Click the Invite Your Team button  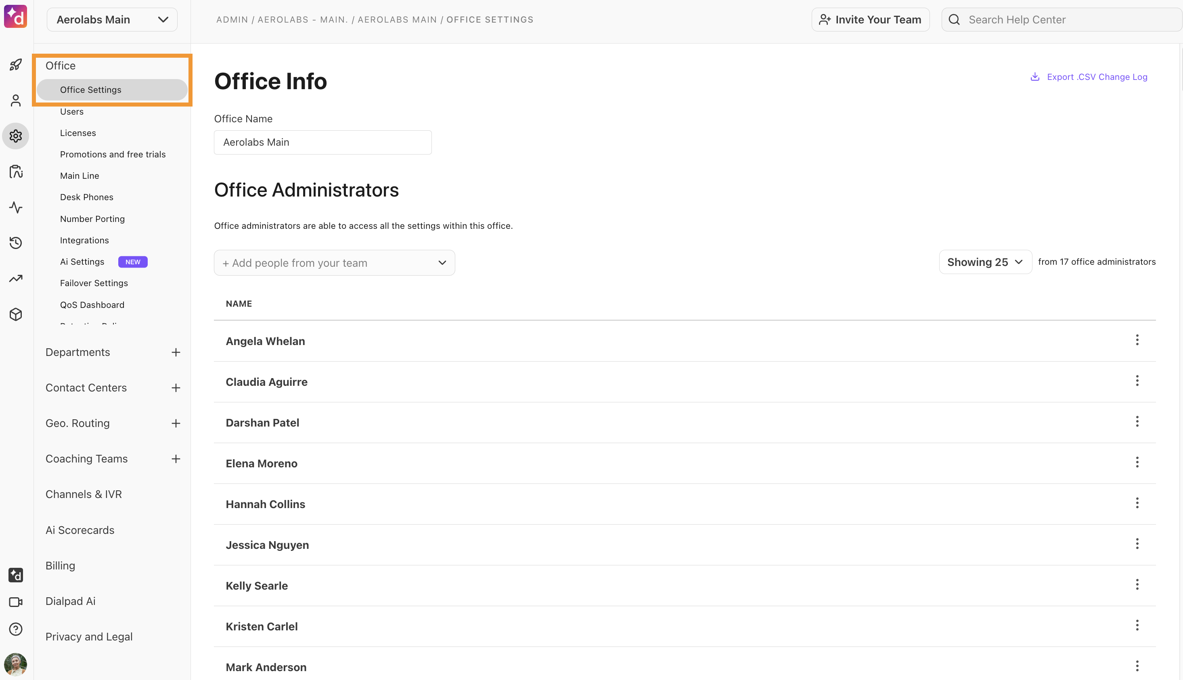click(x=871, y=20)
